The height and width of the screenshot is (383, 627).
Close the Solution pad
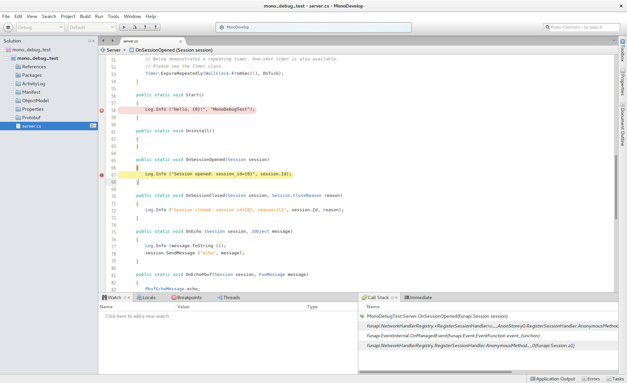click(x=93, y=41)
